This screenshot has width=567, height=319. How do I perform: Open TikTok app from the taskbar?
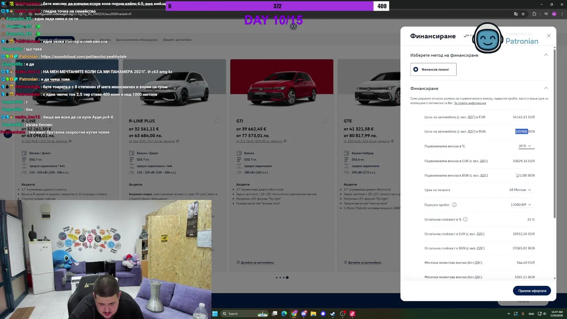pyautogui.click(x=352, y=314)
